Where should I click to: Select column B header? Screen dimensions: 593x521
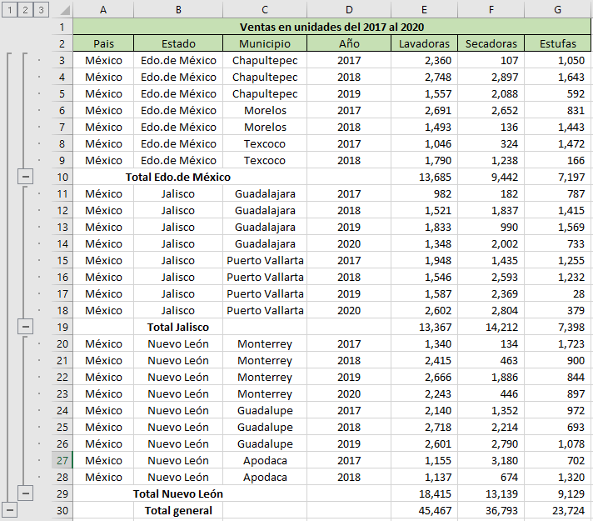178,9
